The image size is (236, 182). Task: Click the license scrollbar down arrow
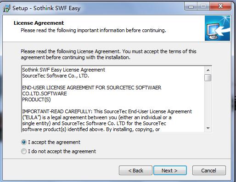tap(208, 128)
